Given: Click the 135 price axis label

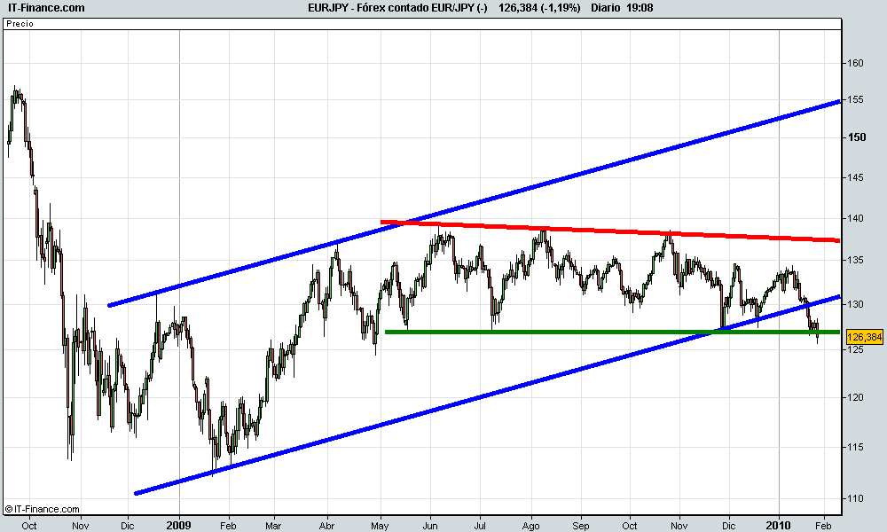Looking at the screenshot, I should pos(856,260).
